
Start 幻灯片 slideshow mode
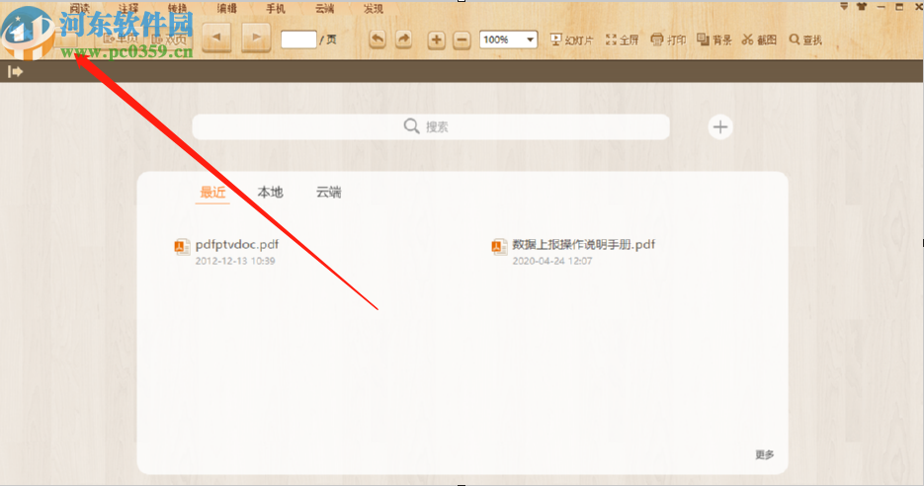tap(572, 40)
